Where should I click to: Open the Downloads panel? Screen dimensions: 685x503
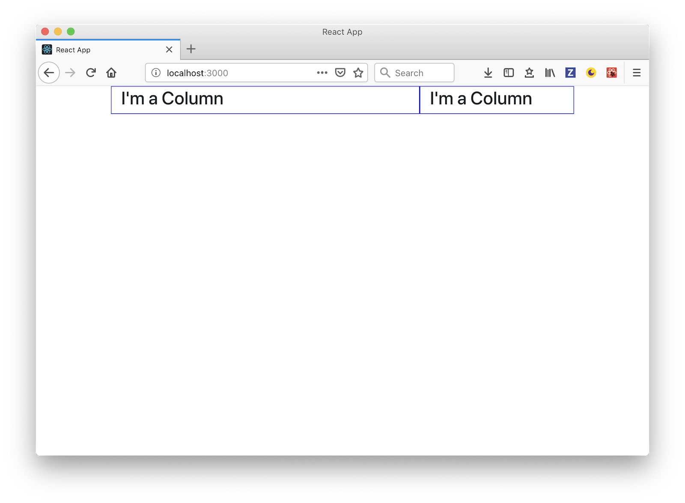click(x=488, y=73)
